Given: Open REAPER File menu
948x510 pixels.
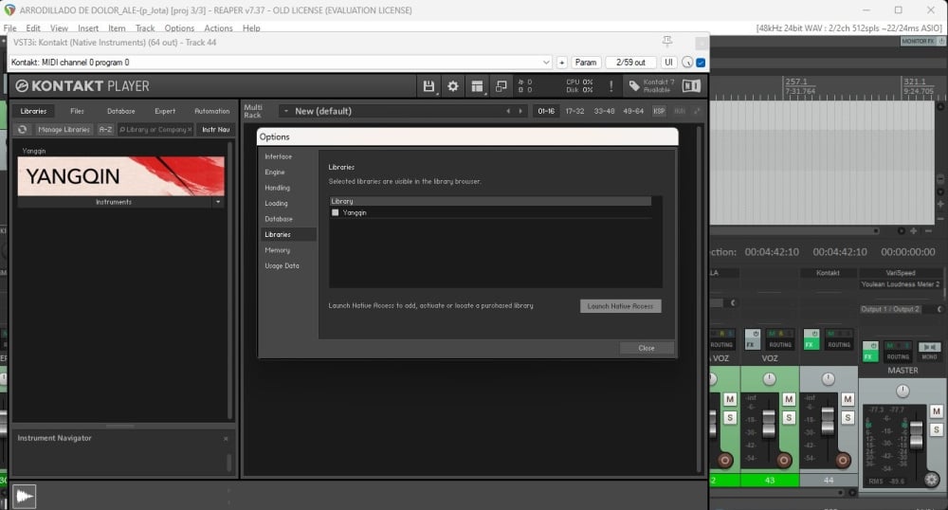Looking at the screenshot, I should (10, 28).
